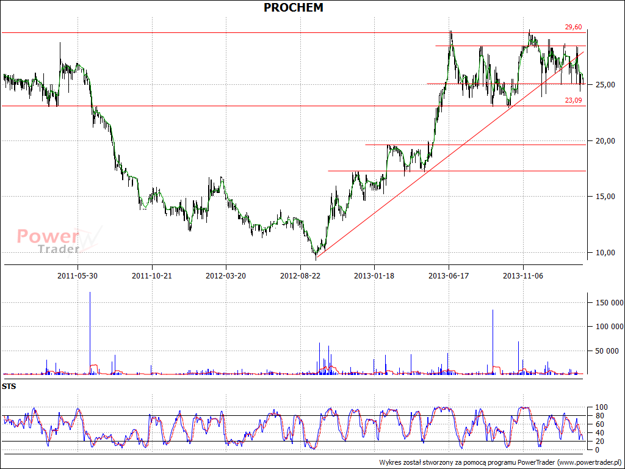This screenshot has width=625, height=469.
Task: Click the PROCHEM chart title
Action: coord(294,7)
